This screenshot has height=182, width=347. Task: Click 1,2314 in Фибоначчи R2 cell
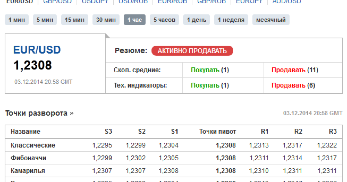(x=293, y=158)
